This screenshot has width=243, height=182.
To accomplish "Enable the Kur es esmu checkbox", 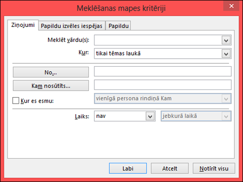I will point(16,101).
